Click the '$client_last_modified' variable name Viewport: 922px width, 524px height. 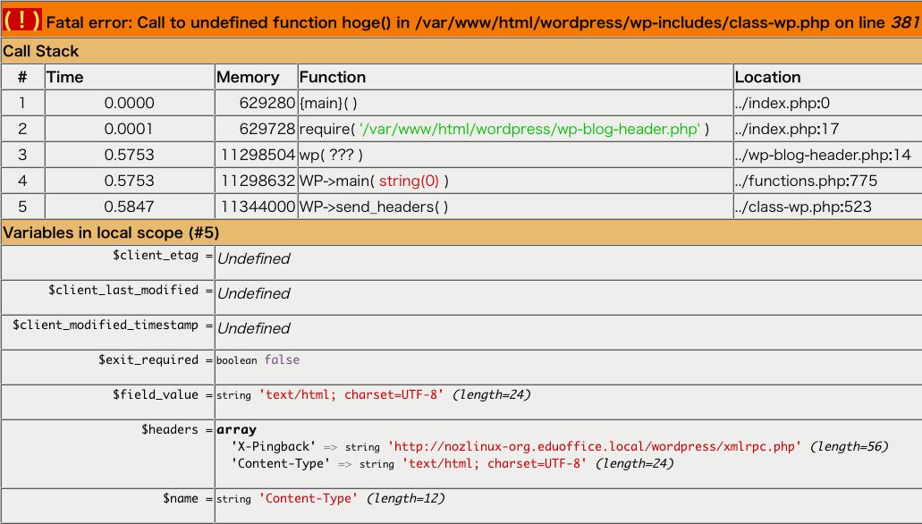tap(123, 291)
